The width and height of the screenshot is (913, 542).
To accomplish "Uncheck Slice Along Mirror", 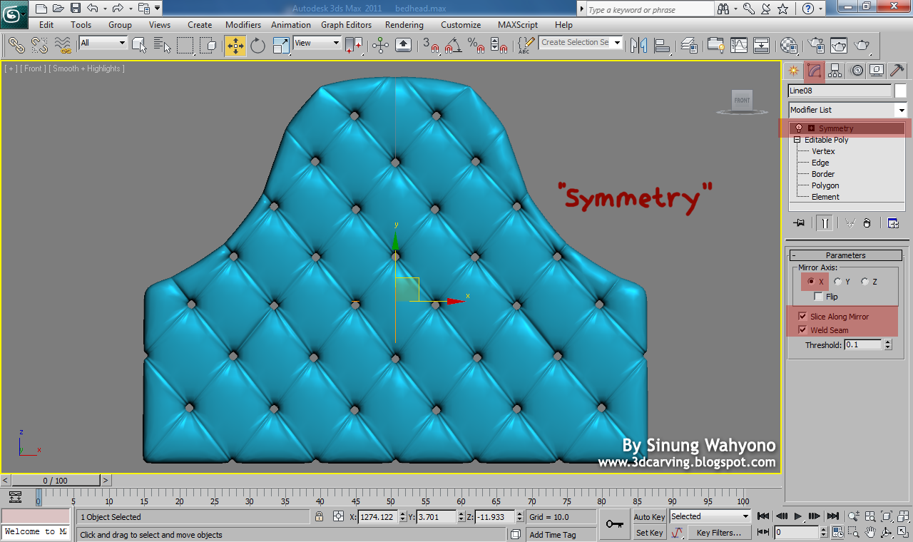I will [802, 317].
